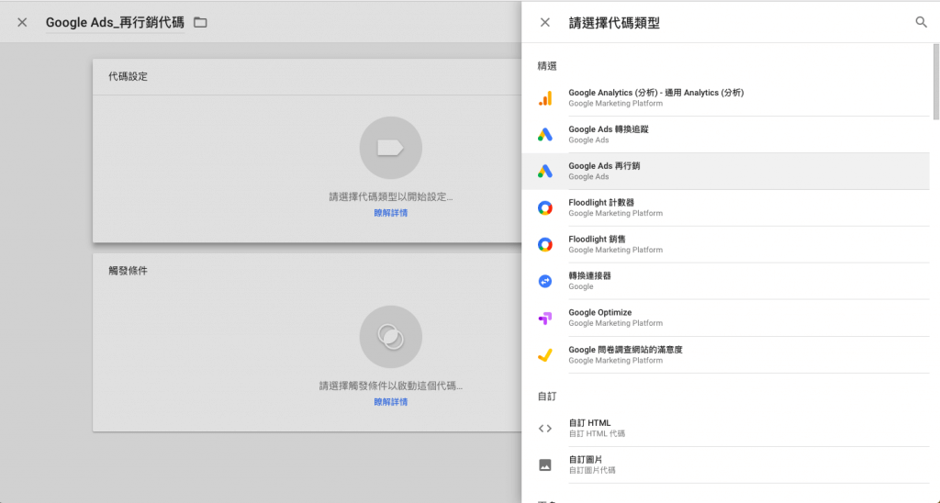Select Google Optimize tag type

(x=725, y=318)
